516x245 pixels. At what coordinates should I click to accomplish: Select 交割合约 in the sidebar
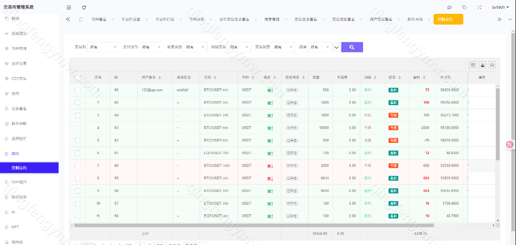coord(30,167)
